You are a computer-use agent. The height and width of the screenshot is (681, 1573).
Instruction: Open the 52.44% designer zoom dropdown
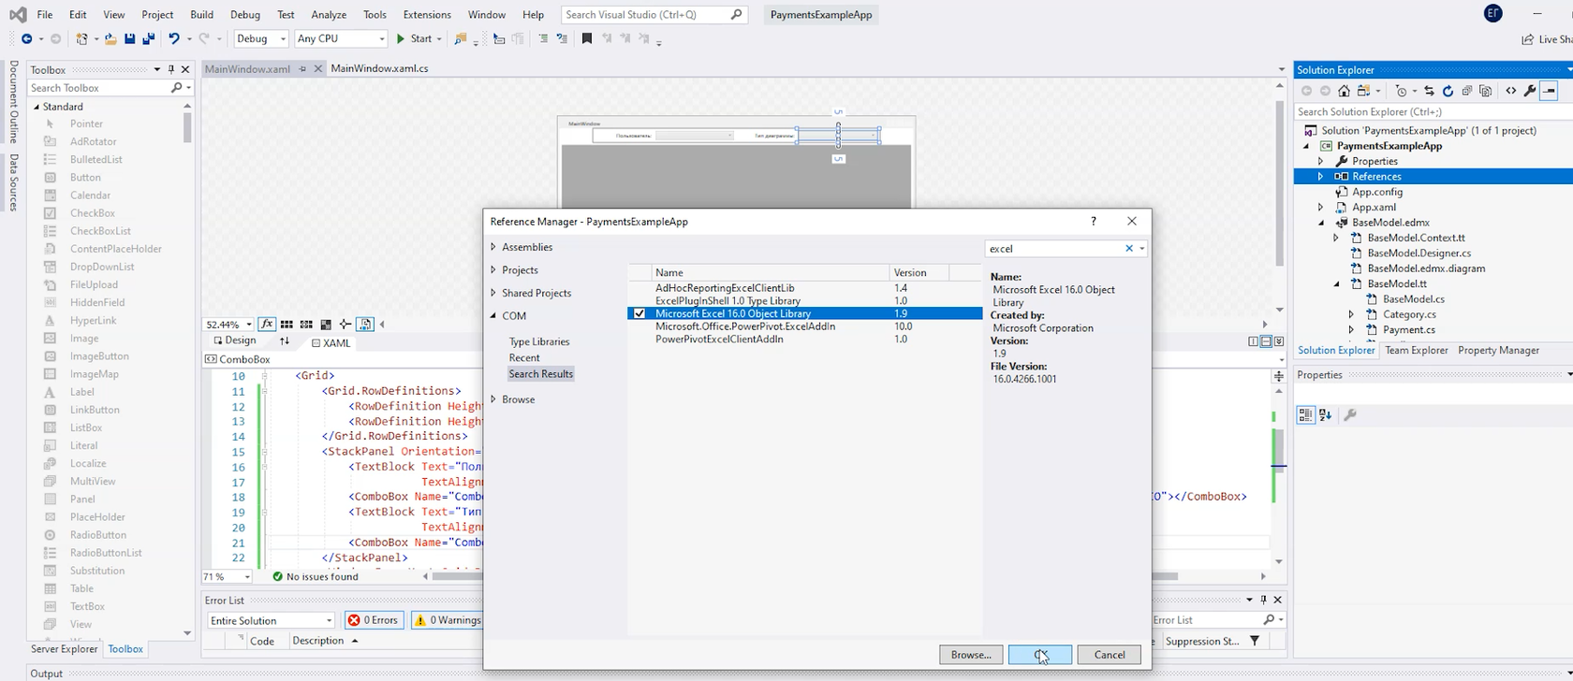[x=248, y=325]
